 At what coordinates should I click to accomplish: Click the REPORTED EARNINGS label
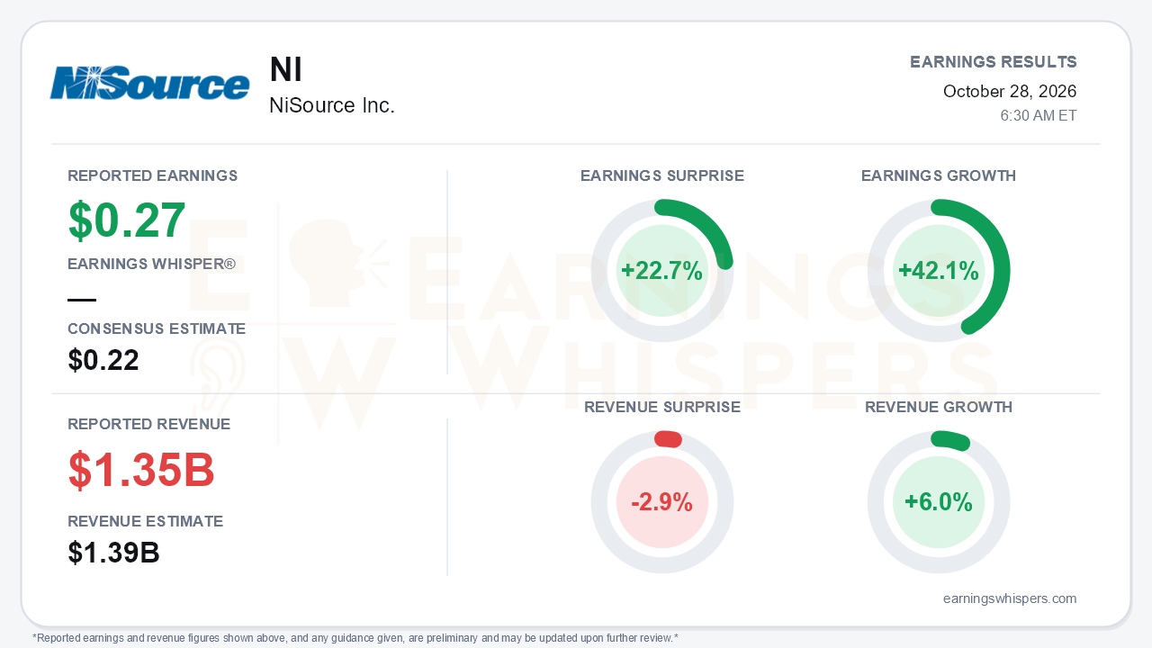tap(153, 175)
